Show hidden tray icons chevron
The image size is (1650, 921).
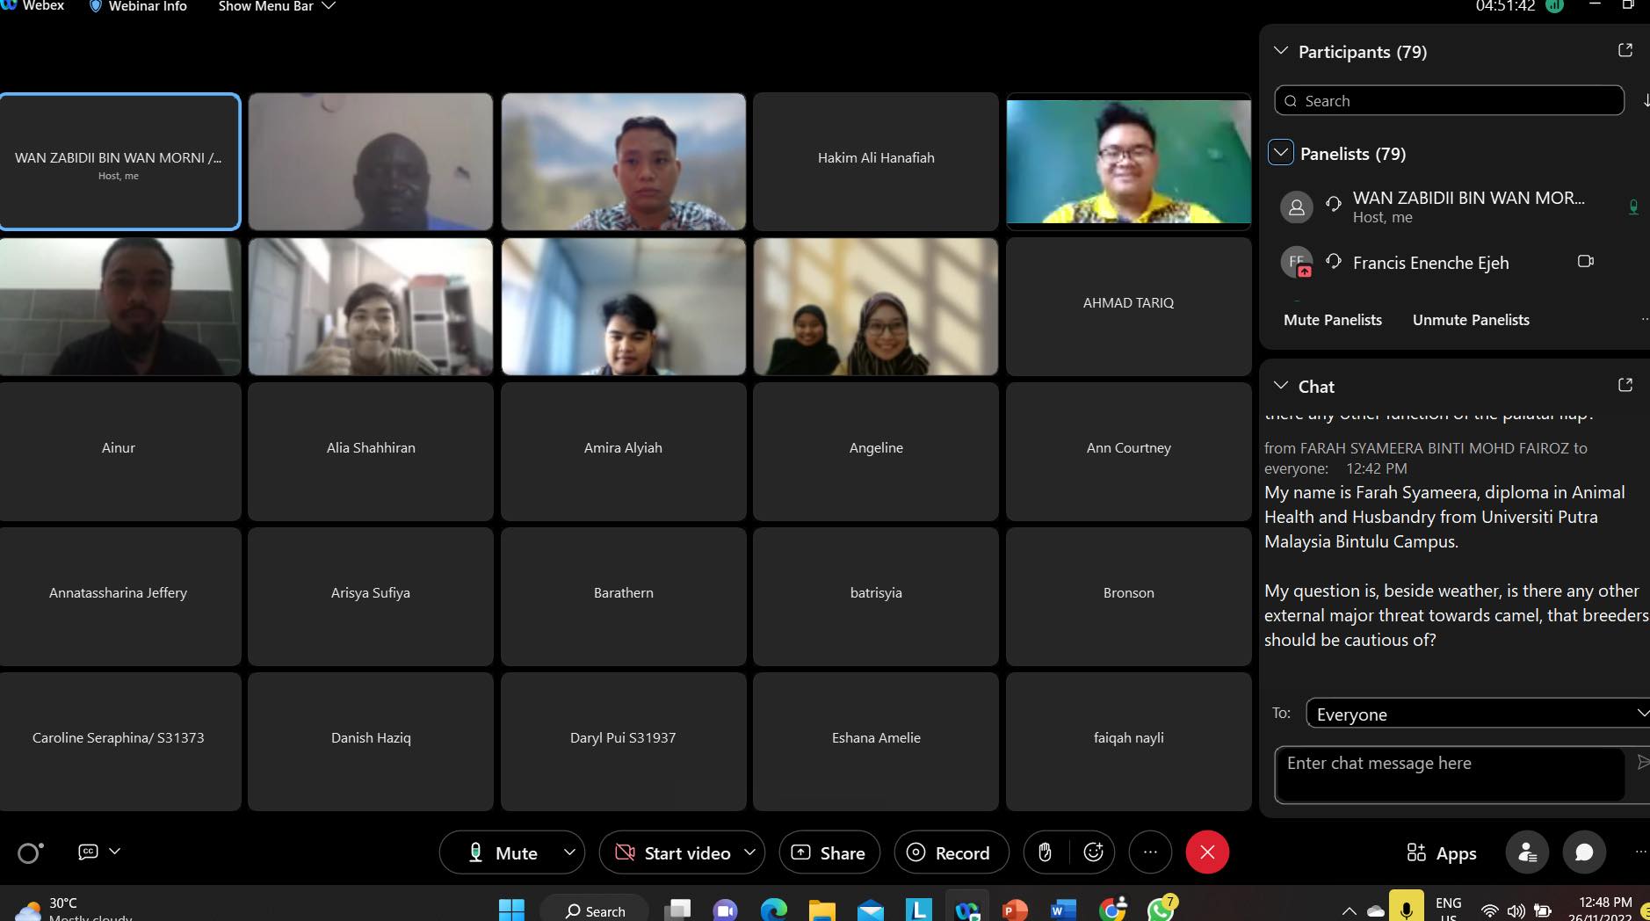coord(1350,910)
